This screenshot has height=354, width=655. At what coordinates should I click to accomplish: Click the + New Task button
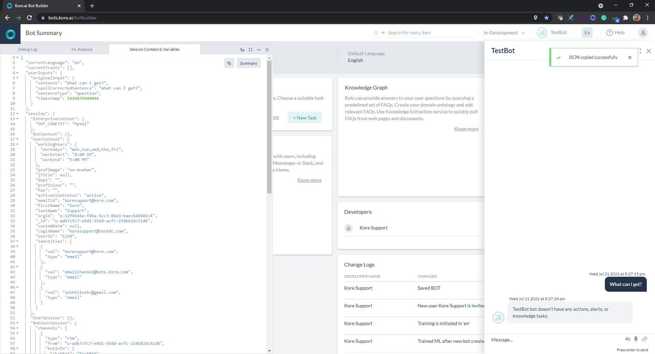point(305,118)
